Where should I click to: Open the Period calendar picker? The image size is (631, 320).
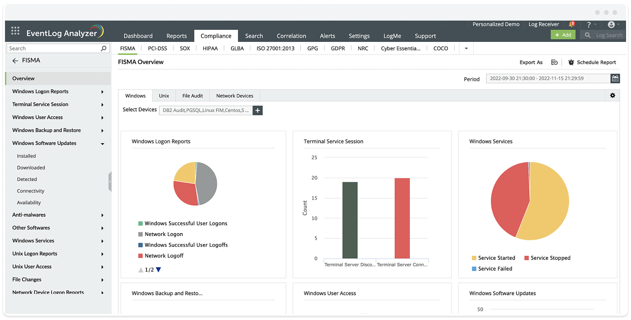(x=615, y=78)
